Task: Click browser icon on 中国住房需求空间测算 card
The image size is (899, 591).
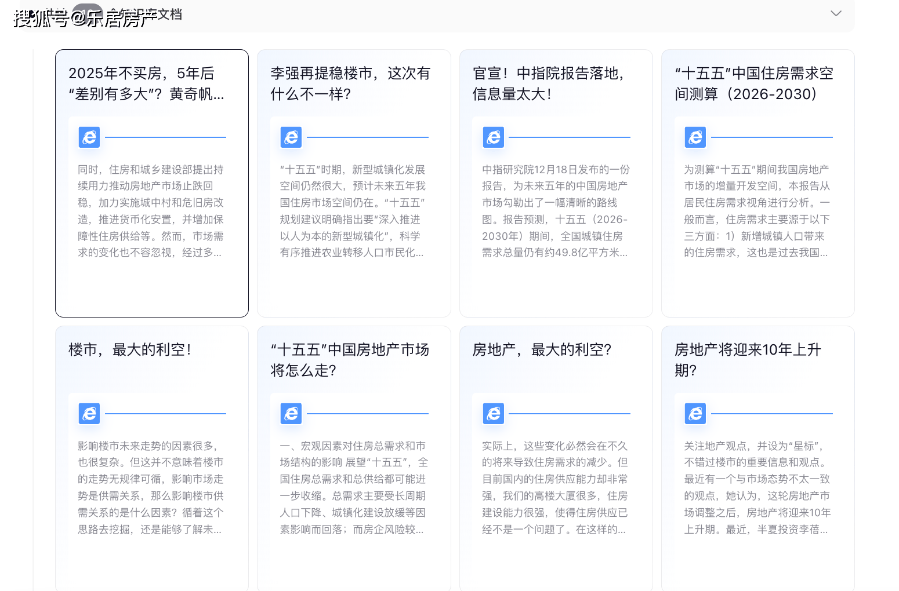Action: tap(695, 137)
